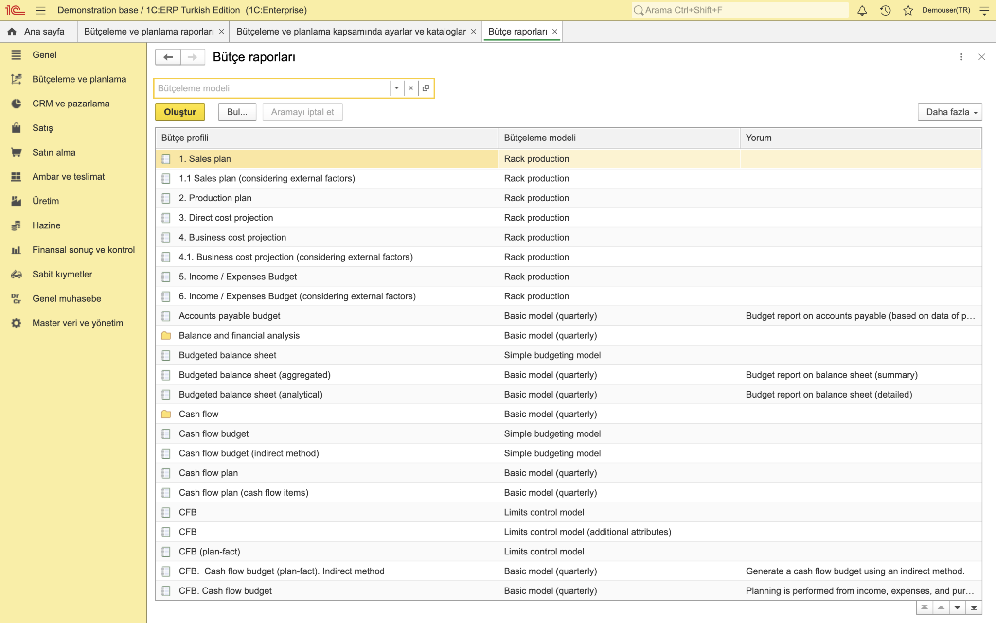Open the history clock icon
The height and width of the screenshot is (623, 996).
(885, 10)
